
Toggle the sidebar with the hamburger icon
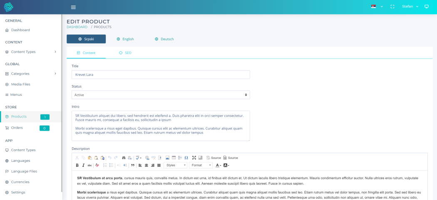point(73,7)
